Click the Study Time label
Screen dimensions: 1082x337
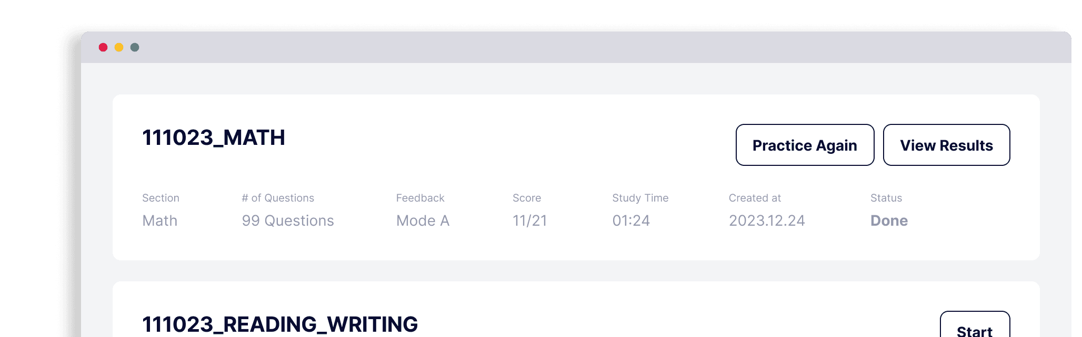coord(640,198)
